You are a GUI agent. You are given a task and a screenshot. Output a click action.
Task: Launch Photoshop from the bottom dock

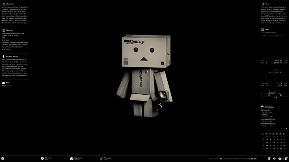pos(102,158)
